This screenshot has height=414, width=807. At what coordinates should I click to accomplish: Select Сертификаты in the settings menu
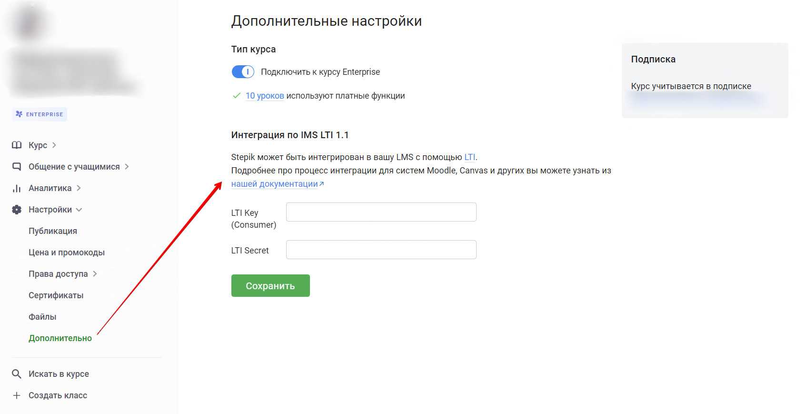(x=56, y=295)
